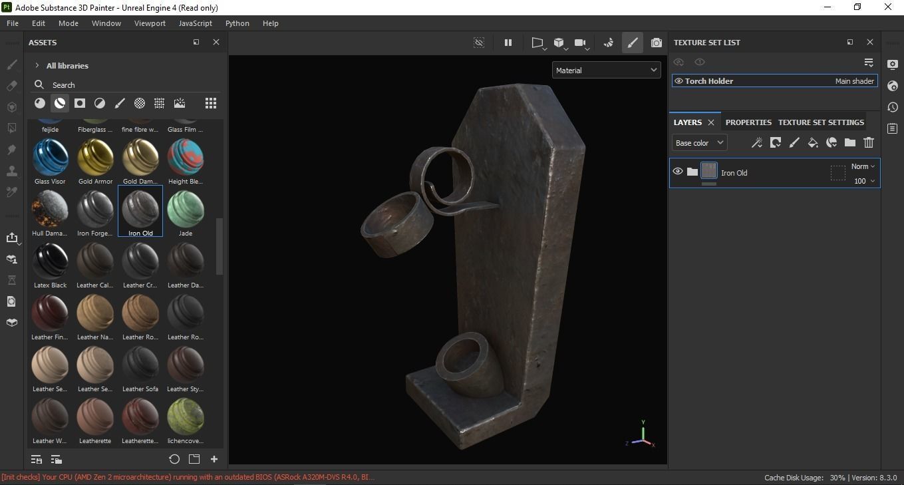Viewport: 904px width, 485px height.
Task: Toggle solo texture set visibility icon
Action: [x=678, y=62]
